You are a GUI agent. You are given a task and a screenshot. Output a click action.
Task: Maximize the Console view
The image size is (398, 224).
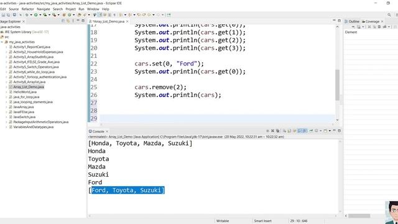339,131
